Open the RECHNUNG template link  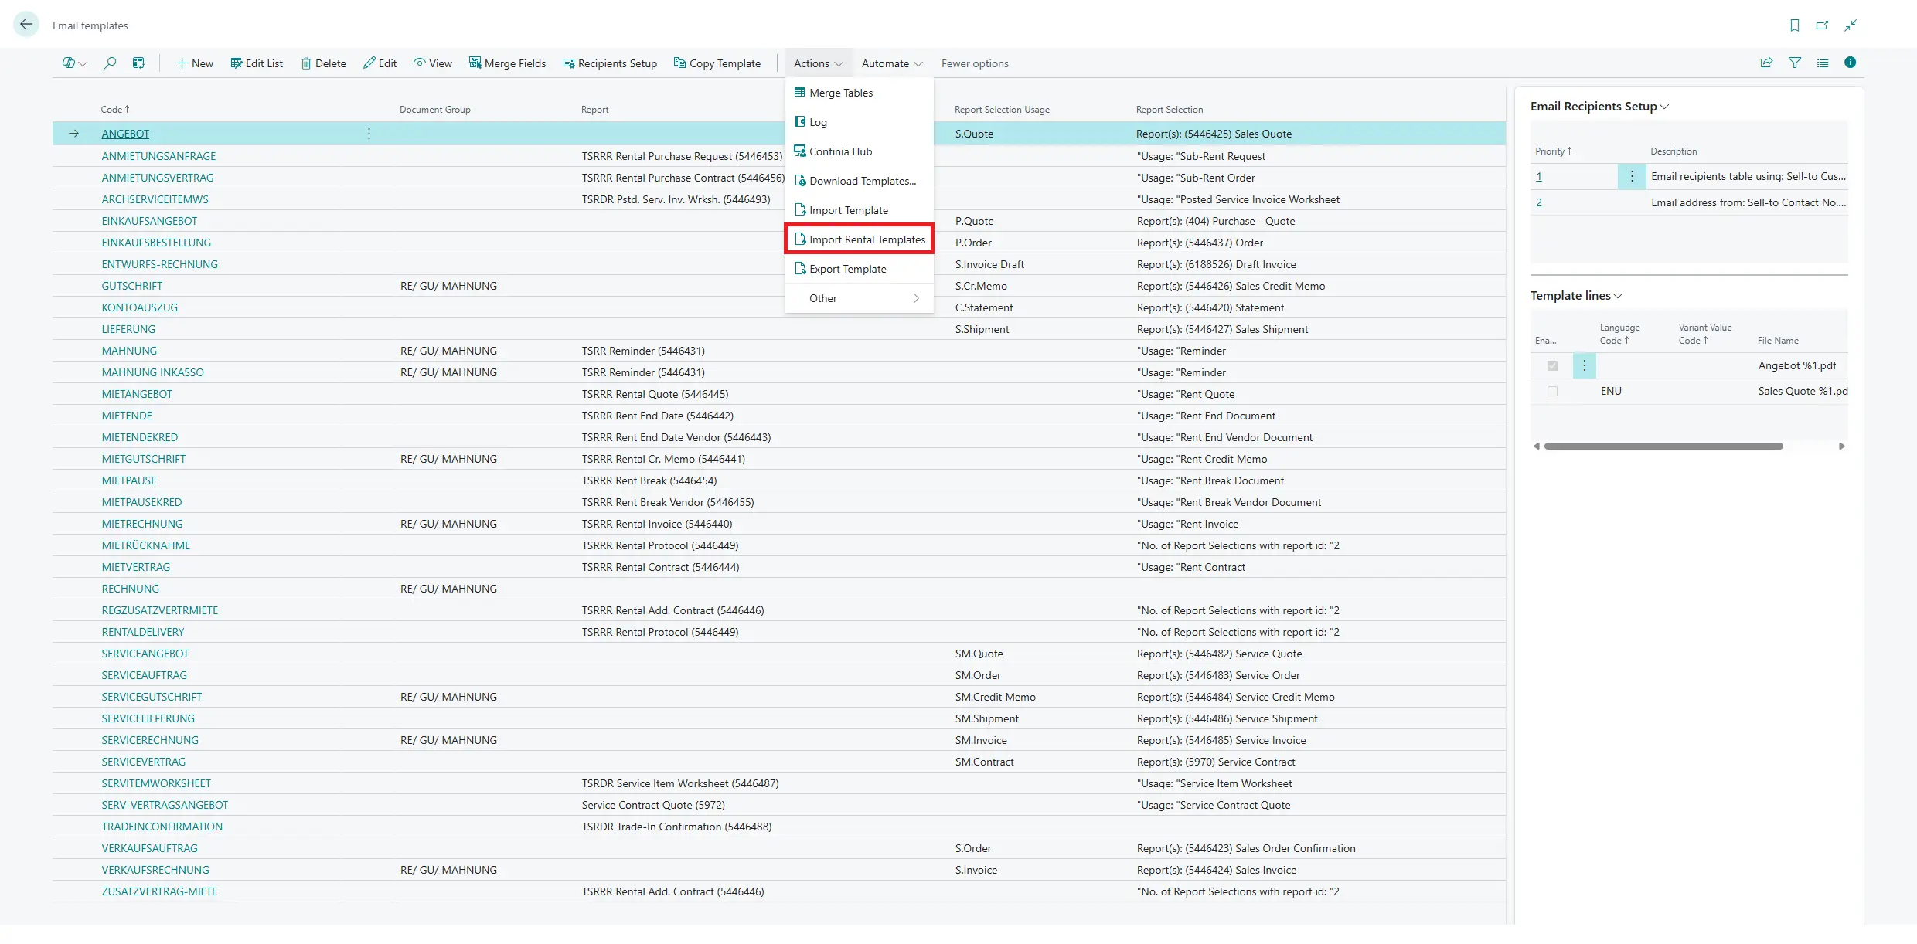(x=130, y=589)
